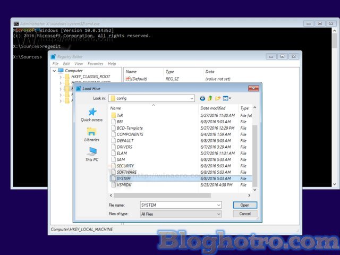The height and width of the screenshot is (255, 340).
Task: Collapse the Computer tree node
Action: point(54,71)
